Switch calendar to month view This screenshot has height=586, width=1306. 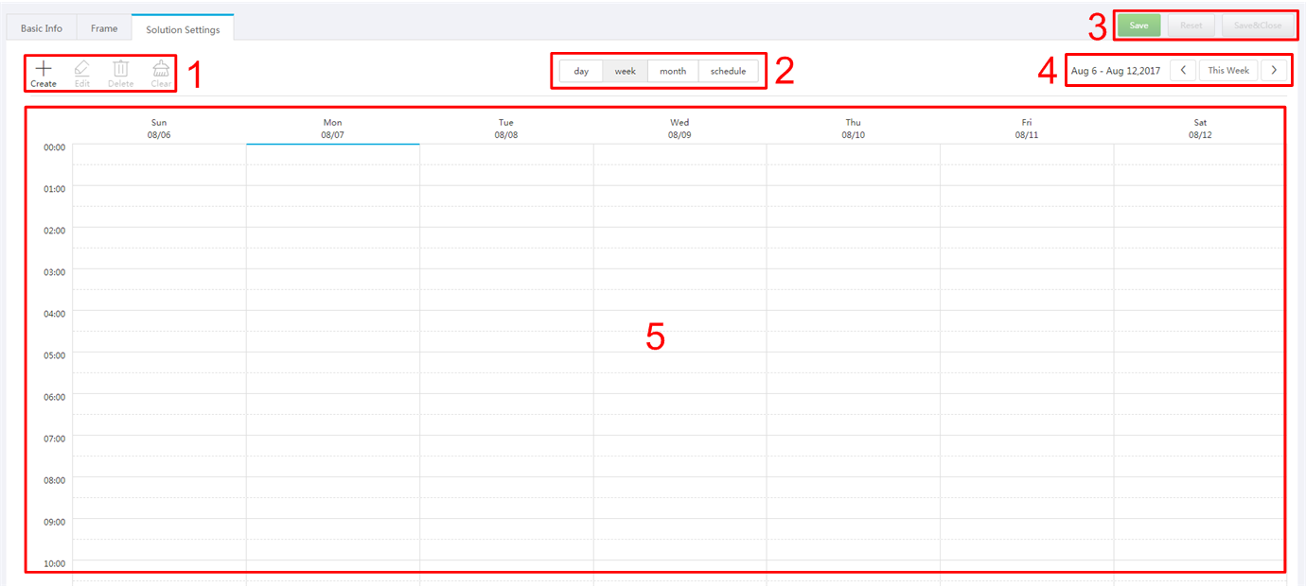673,71
